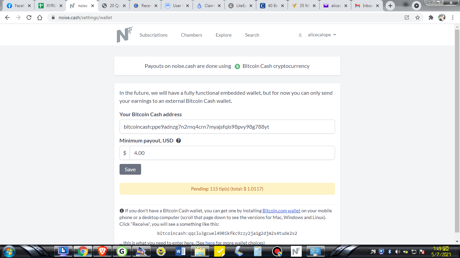Click the help icon beside Minimum payout
The image size is (460, 258).
[x=178, y=141]
